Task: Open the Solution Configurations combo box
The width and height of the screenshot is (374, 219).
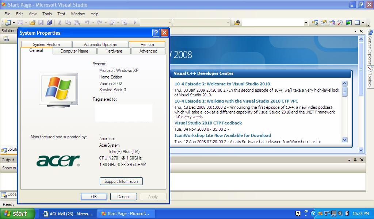Action: (156, 23)
